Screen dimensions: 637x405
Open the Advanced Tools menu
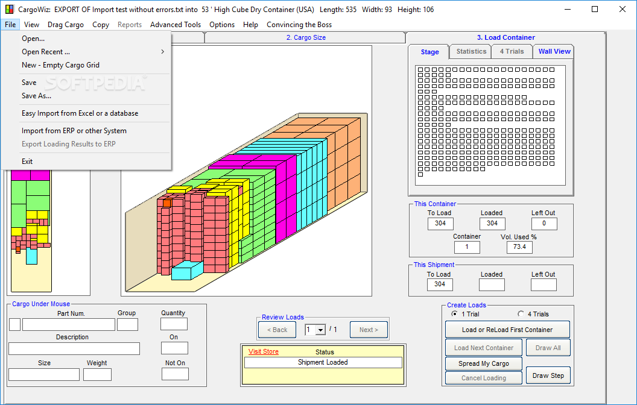(176, 24)
